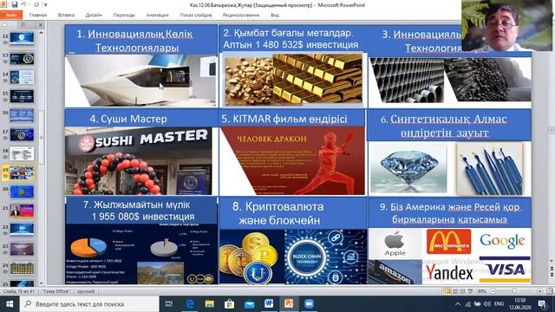Select slide 19 thumbnail
Image resolution: width=555 pixels, height=312 pixels.
(x=22, y=172)
